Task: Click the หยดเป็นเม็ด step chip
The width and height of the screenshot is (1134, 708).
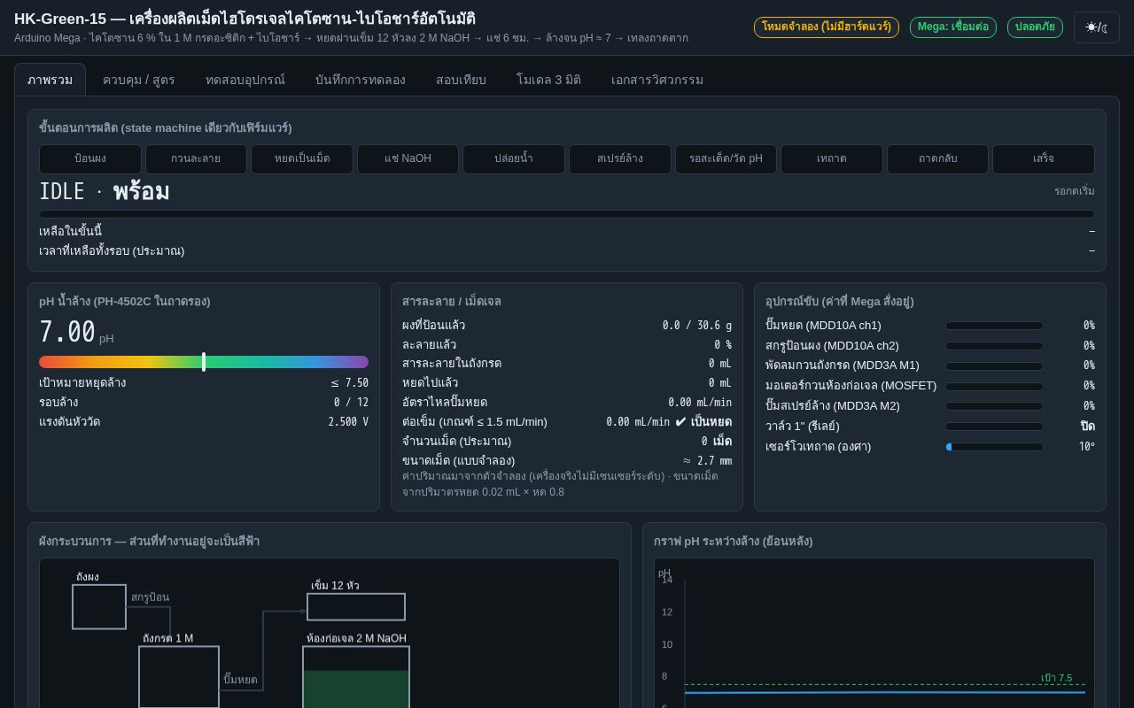Action: (x=302, y=159)
